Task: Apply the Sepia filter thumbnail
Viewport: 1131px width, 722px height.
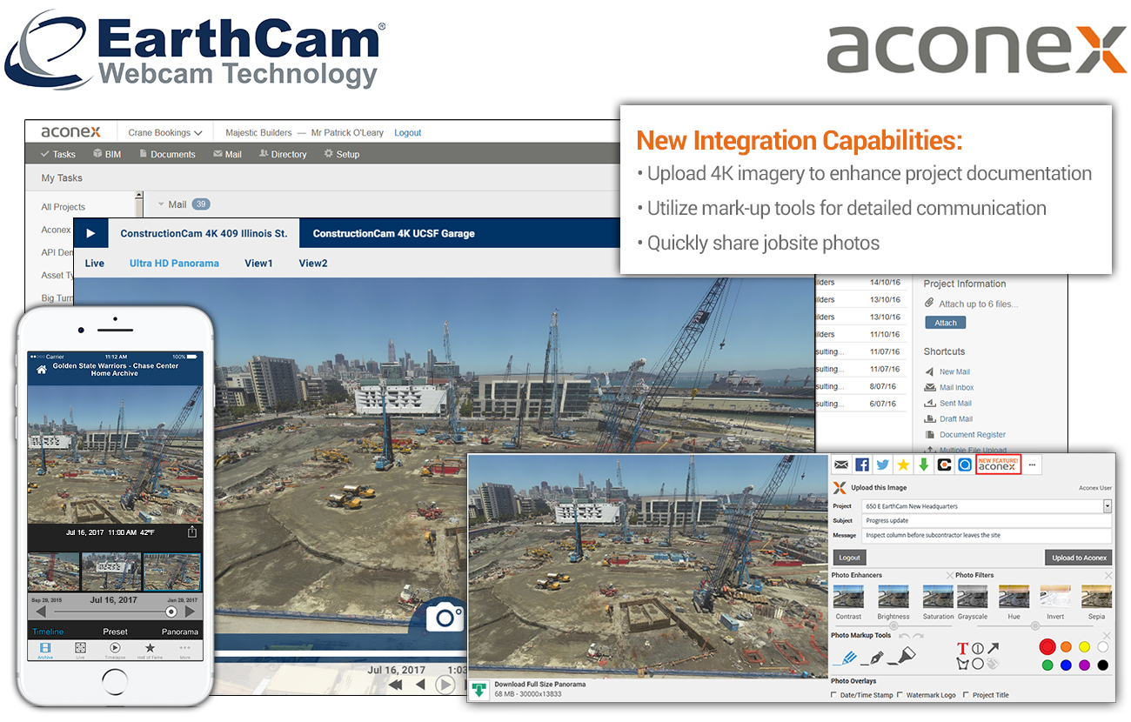Action: [1096, 597]
